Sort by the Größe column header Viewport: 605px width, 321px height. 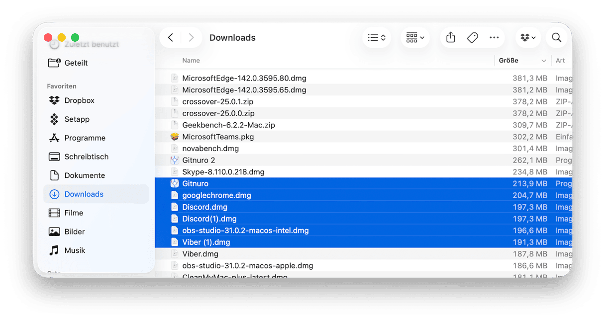[522, 61]
